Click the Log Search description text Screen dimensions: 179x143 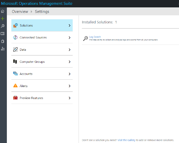tap(123, 40)
